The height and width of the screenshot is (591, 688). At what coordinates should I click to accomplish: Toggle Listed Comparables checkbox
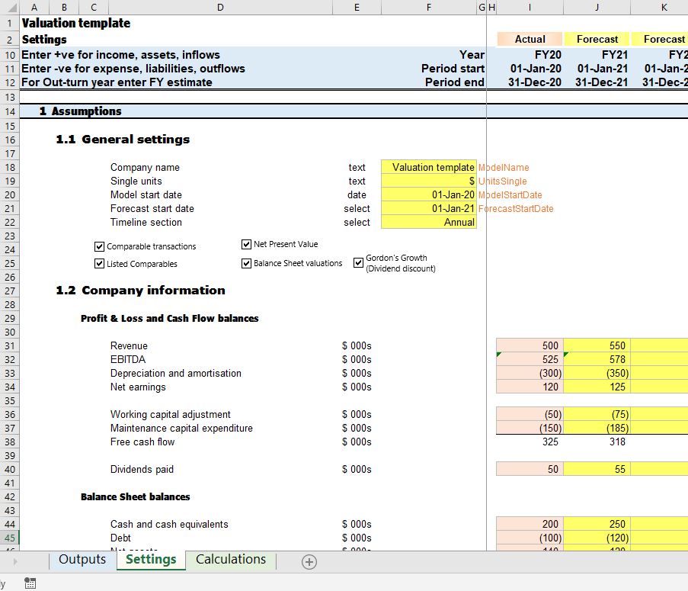coord(99,263)
